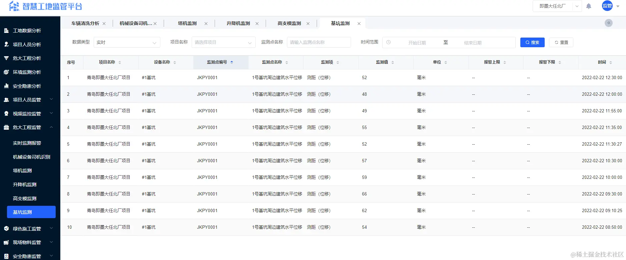Close the 基坑监测 tab
Viewport: 626px width, 260px height.
[359, 24]
